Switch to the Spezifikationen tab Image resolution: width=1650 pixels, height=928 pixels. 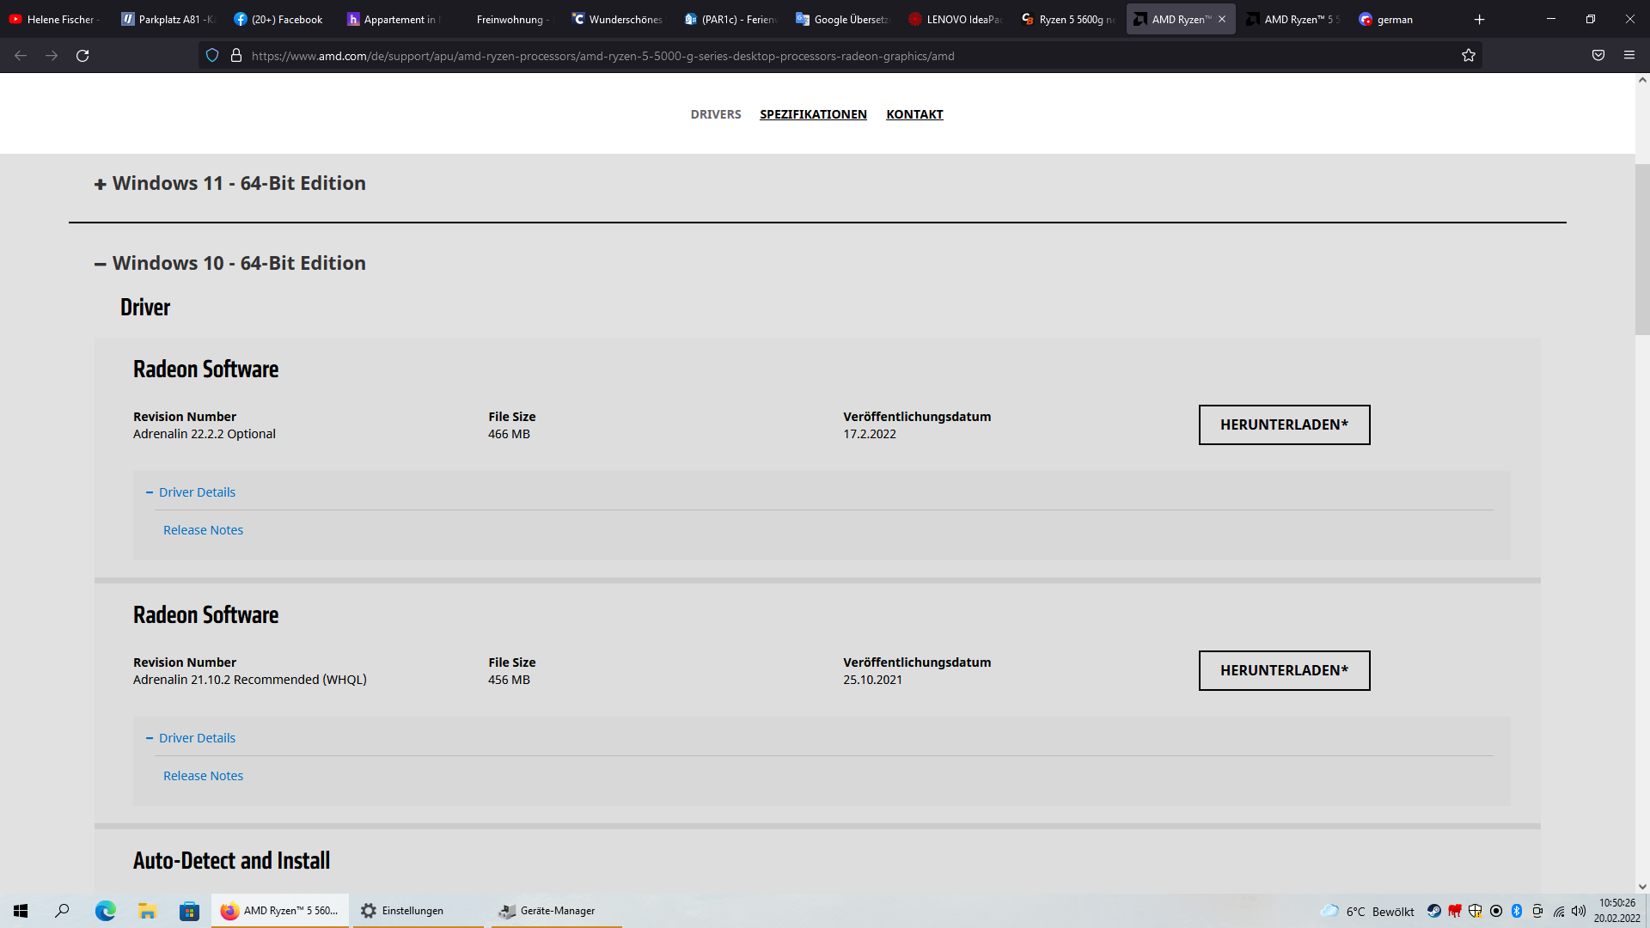813,114
